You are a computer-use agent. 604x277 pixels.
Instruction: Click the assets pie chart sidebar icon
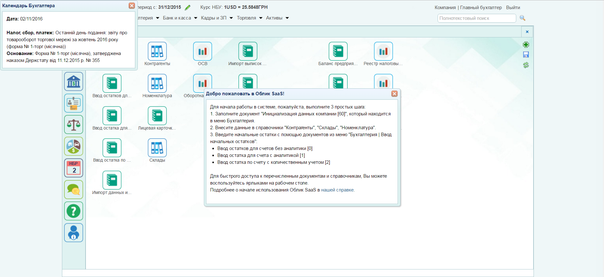click(74, 146)
